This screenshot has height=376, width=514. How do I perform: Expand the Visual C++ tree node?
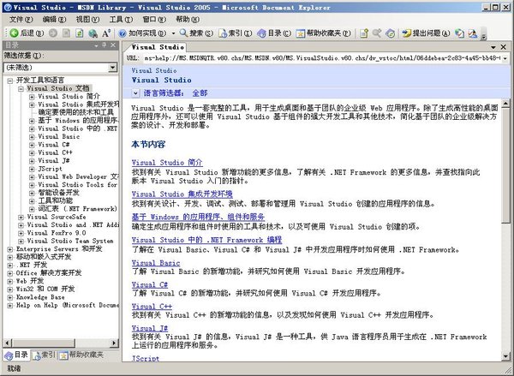(32, 152)
